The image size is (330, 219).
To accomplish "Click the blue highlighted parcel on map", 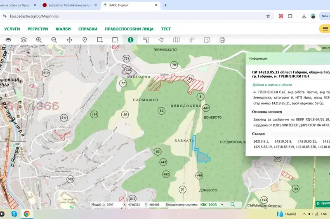I will pos(203,157).
